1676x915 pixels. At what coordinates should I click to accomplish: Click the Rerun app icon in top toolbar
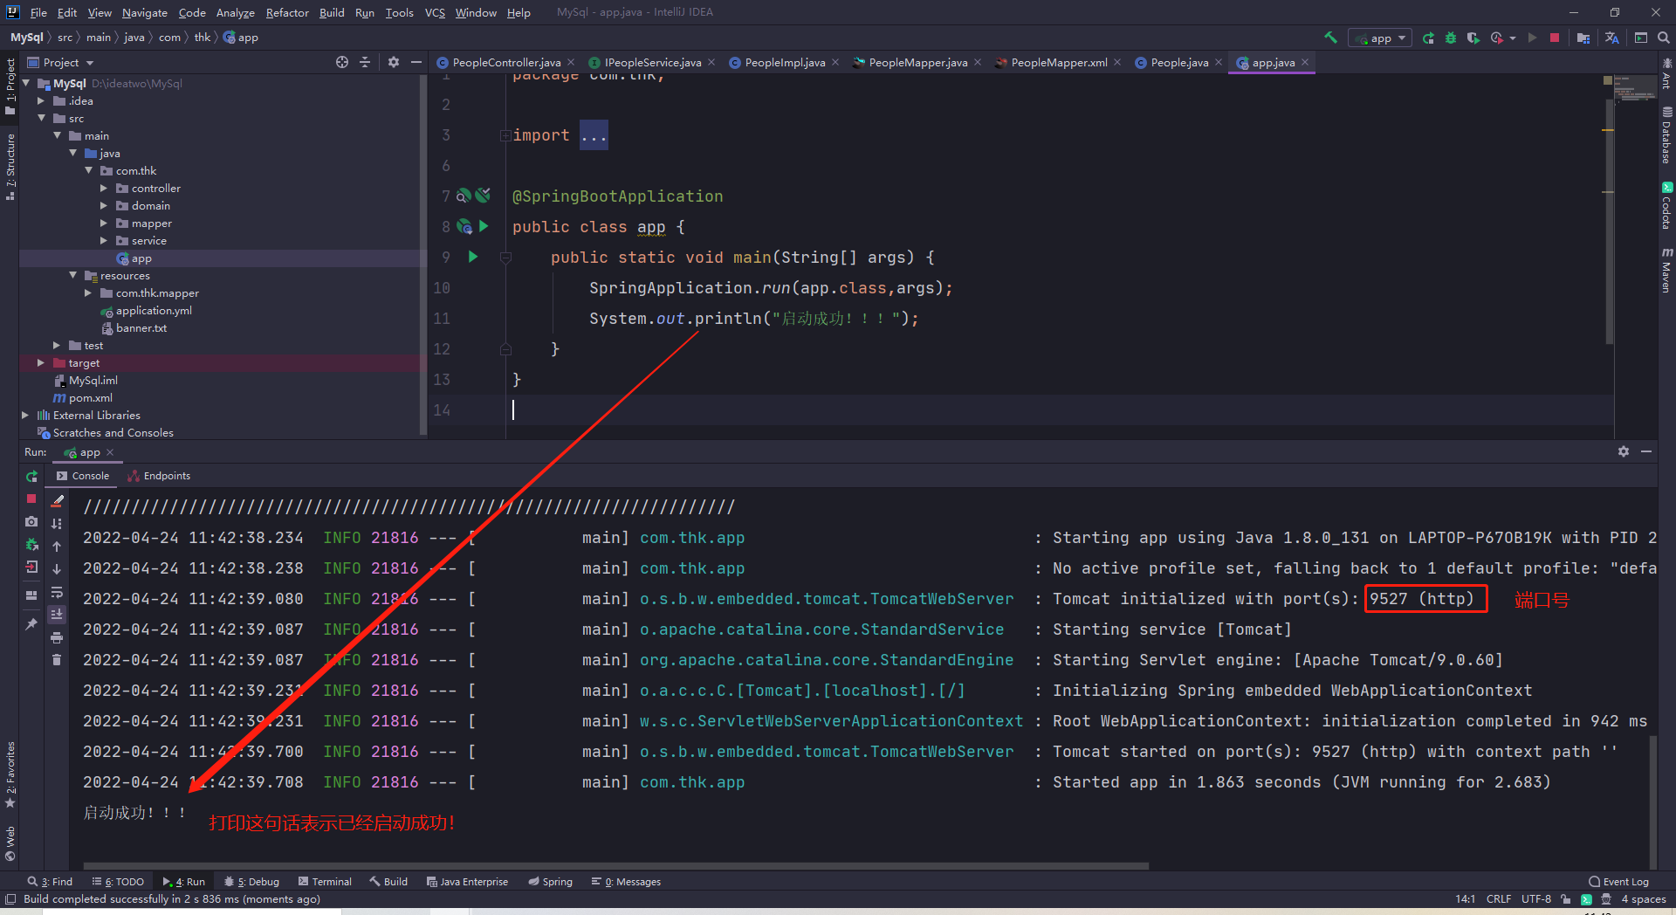1428,38
